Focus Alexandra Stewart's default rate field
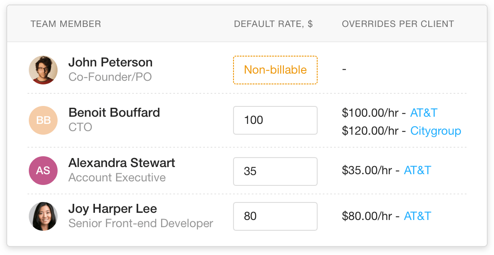Screen dimensions: 494x255 275,171
